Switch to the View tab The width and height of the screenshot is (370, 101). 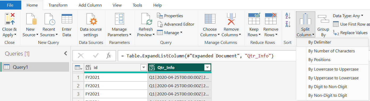click(117, 5)
